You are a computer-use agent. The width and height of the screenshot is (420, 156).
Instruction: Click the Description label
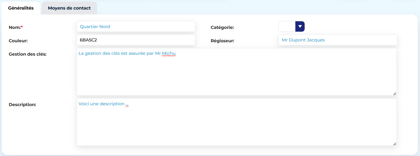click(x=22, y=104)
